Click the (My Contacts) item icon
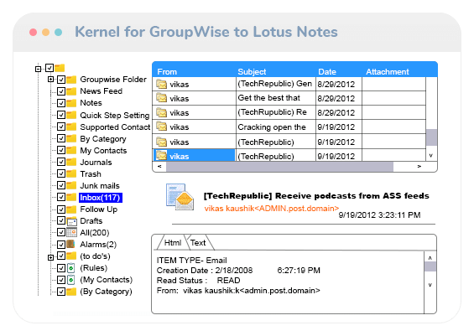The width and height of the screenshot is (474, 336). (70, 280)
